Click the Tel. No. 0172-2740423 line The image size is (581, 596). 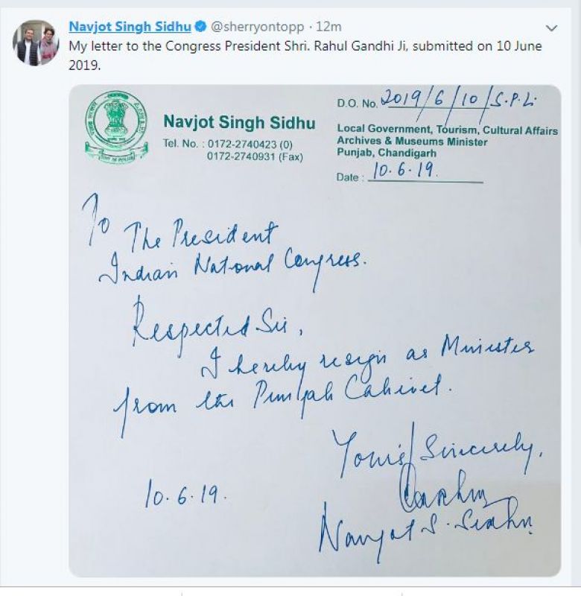tap(227, 143)
